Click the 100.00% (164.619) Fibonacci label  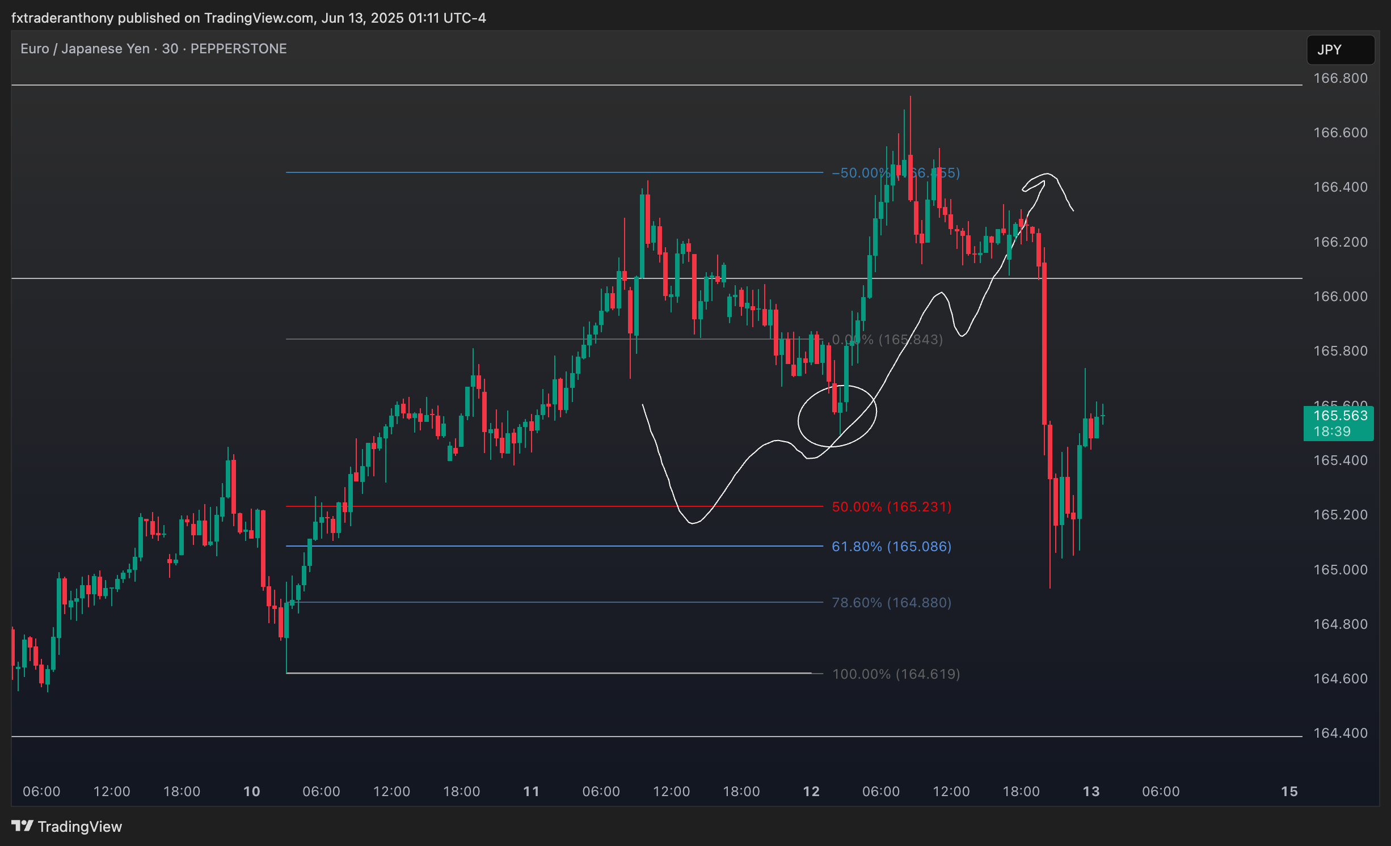coord(896,674)
